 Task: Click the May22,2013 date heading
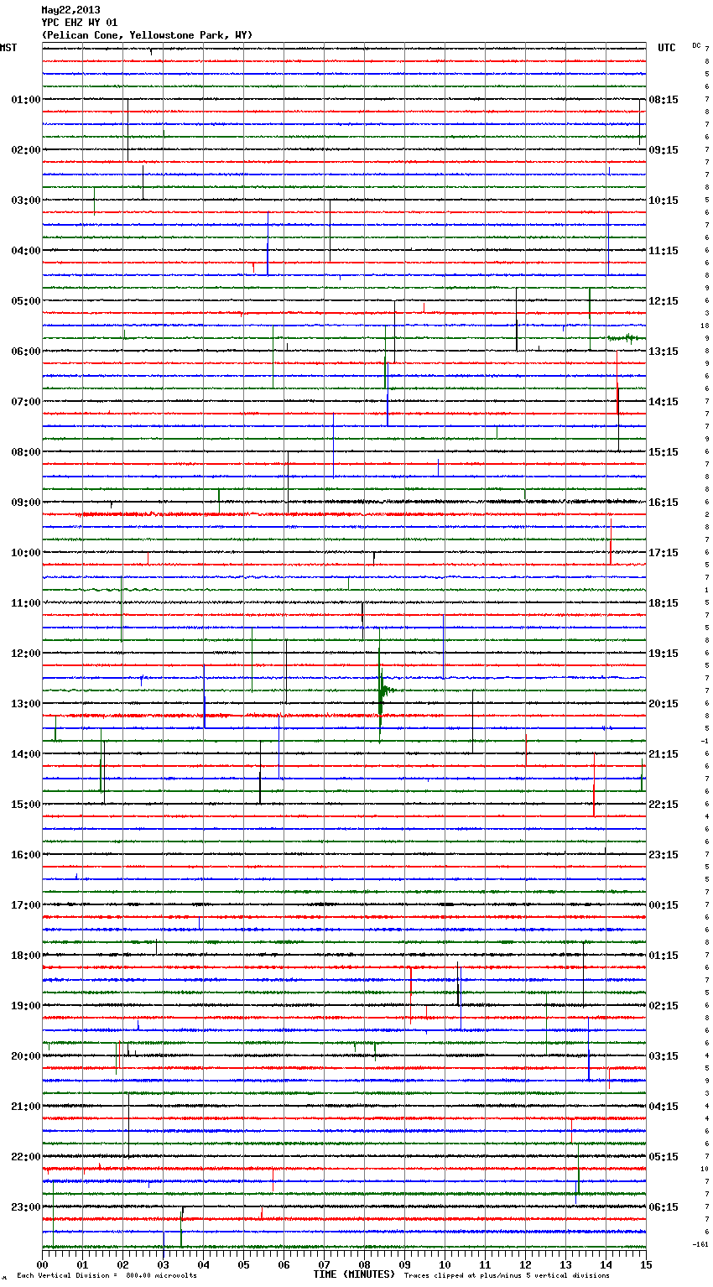point(70,10)
